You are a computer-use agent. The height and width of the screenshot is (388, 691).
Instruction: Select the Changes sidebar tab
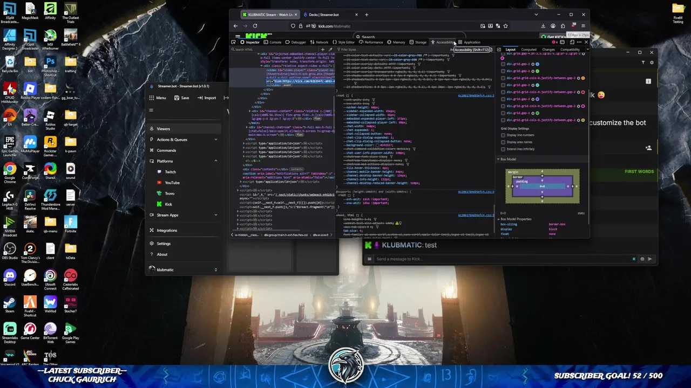[548, 50]
